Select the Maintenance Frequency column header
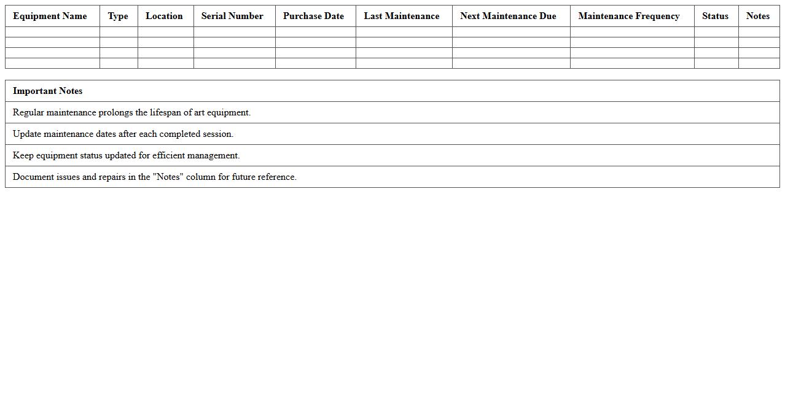785x399 pixels. [x=628, y=16]
